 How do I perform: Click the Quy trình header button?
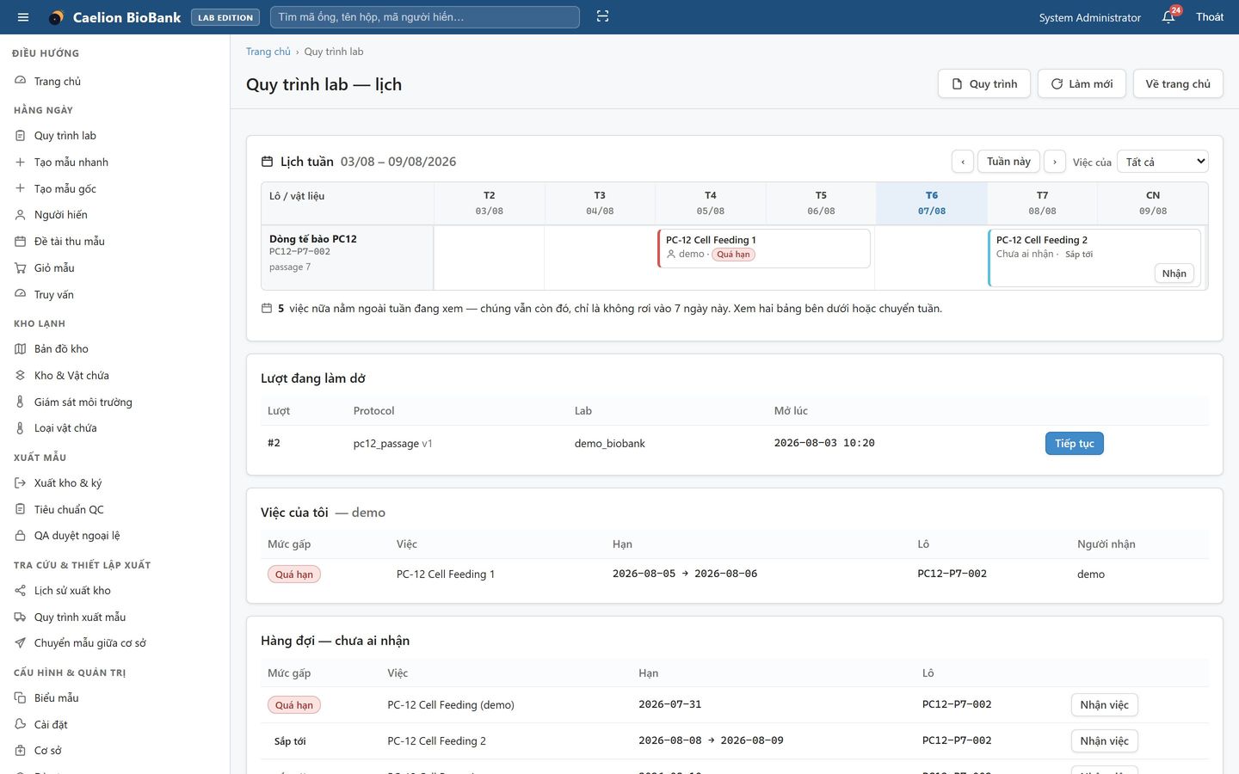click(x=984, y=83)
